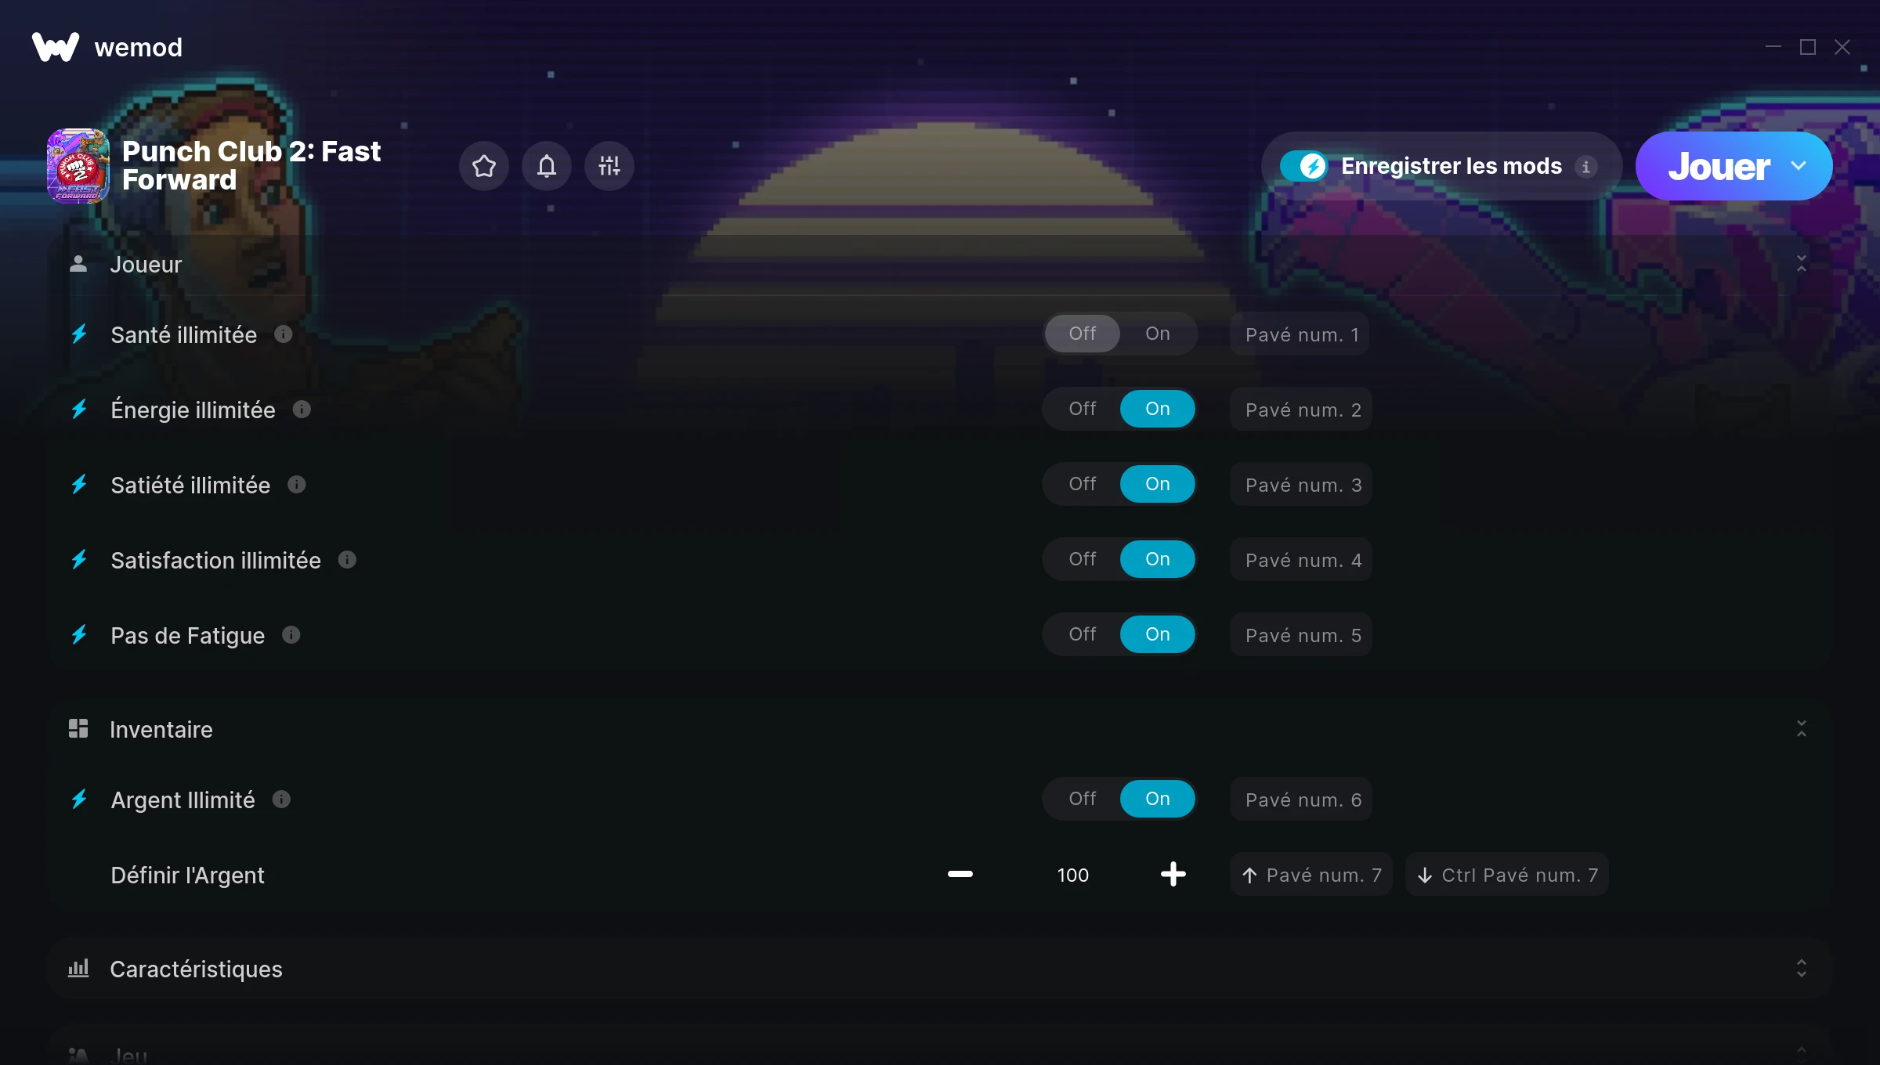The image size is (1880, 1065).
Task: Increase Définir l'Argent with plus button
Action: [1173, 875]
